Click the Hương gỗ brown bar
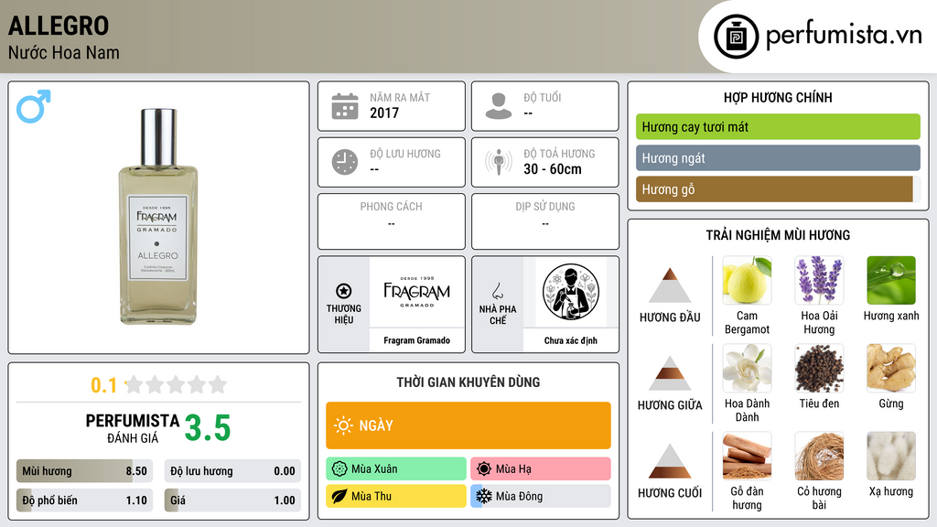937x527 pixels. pos(778,188)
